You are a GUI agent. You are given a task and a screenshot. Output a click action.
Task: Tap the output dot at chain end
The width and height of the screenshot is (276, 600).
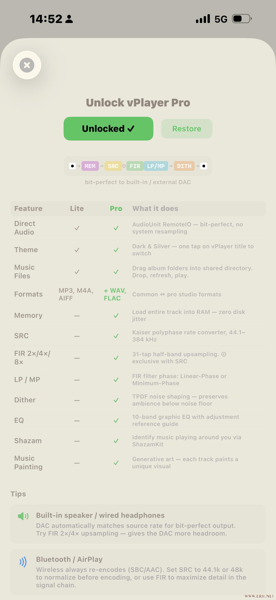(204, 166)
